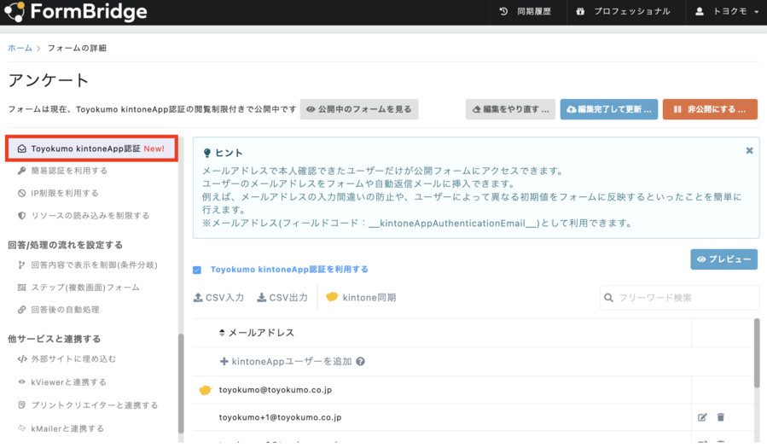Expand the トヨクモ user account dropdown
This screenshot has height=448, width=767.
729,12
